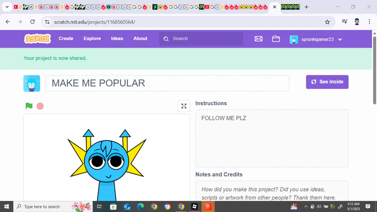This screenshot has width=377, height=212.
Task: Open the My Stuff folder icon
Action: click(276, 39)
